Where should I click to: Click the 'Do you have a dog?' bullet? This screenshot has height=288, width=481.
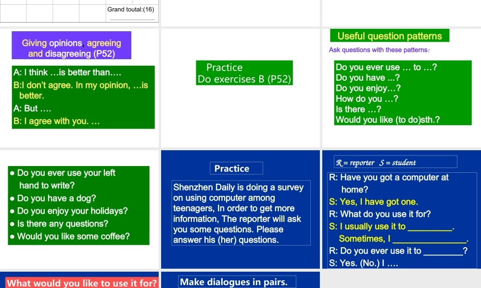point(53,198)
